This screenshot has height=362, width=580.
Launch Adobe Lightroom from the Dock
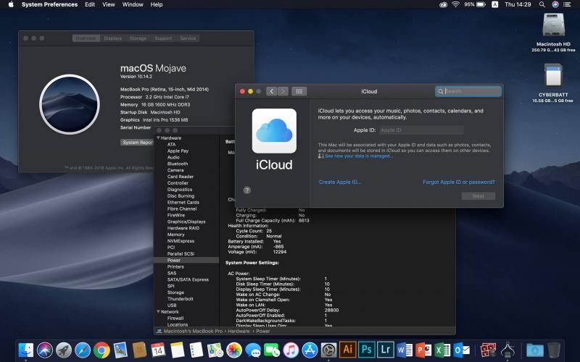386,350
